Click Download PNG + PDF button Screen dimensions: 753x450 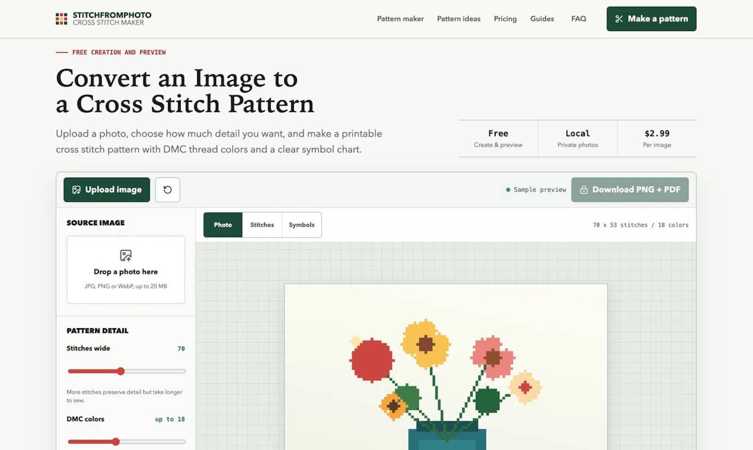pyautogui.click(x=630, y=189)
